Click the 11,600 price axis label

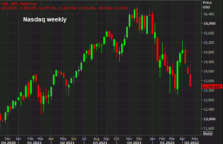209,128
